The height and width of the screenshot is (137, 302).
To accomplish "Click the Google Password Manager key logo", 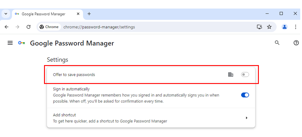I will pos(22,43).
